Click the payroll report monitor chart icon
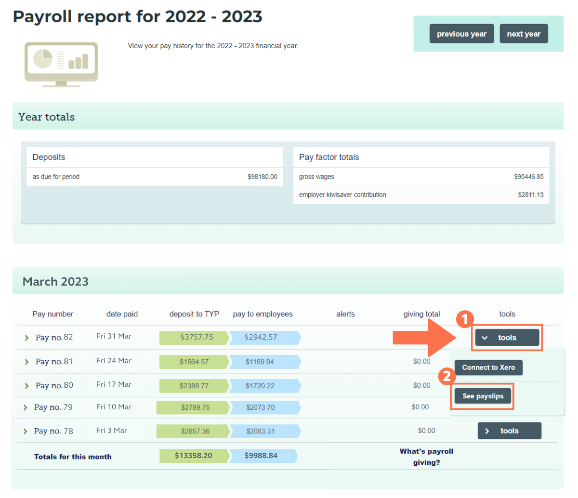Viewport: 578px width, 498px height. coord(61,64)
